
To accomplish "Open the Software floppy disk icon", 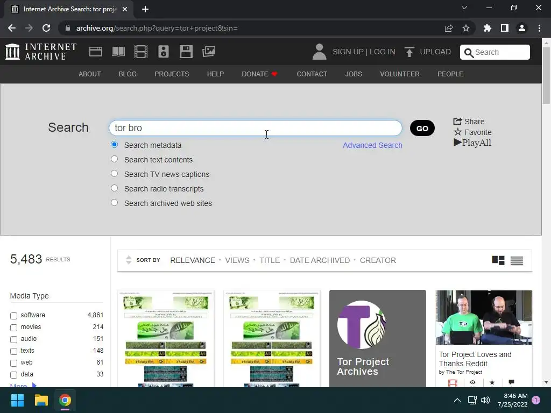I will pyautogui.click(x=186, y=52).
